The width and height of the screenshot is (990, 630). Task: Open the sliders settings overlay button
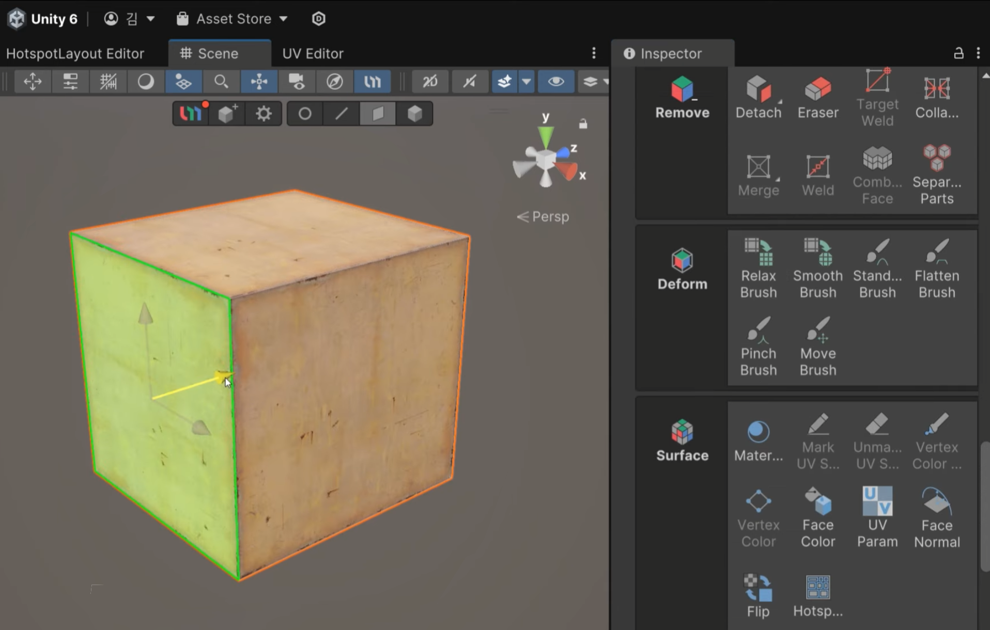click(x=70, y=82)
